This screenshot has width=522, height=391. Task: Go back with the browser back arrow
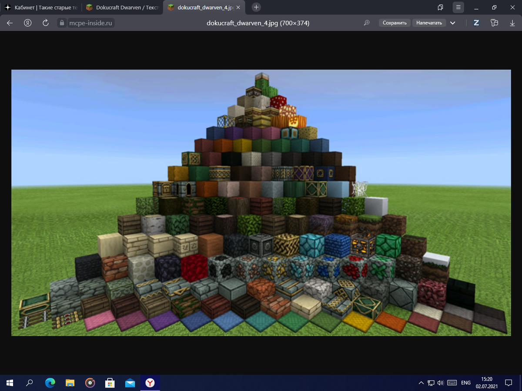[x=10, y=23]
